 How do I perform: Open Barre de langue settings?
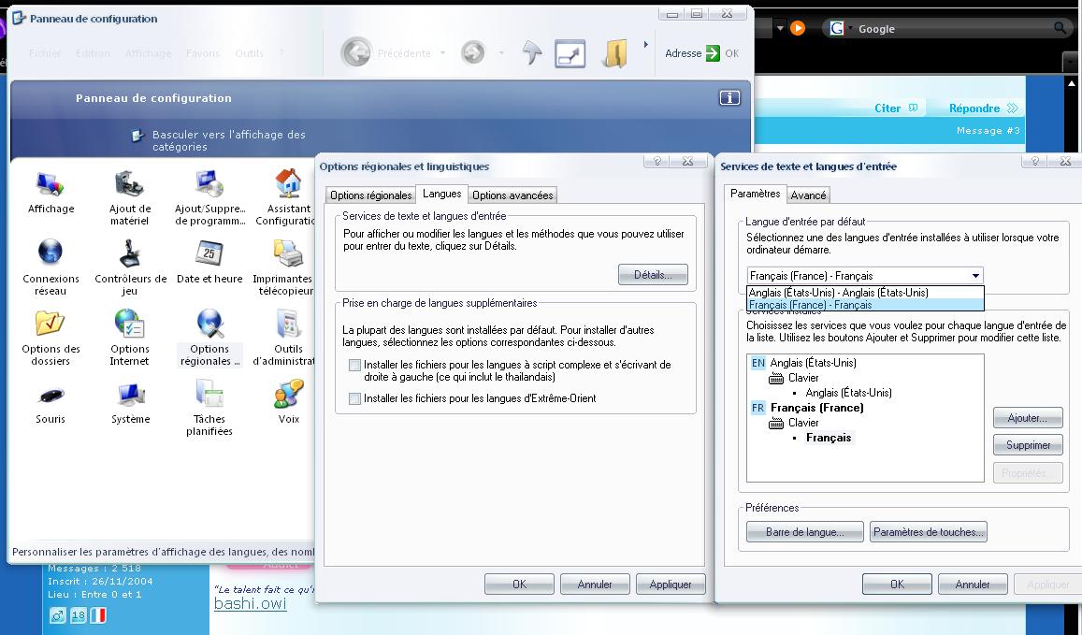coord(804,532)
